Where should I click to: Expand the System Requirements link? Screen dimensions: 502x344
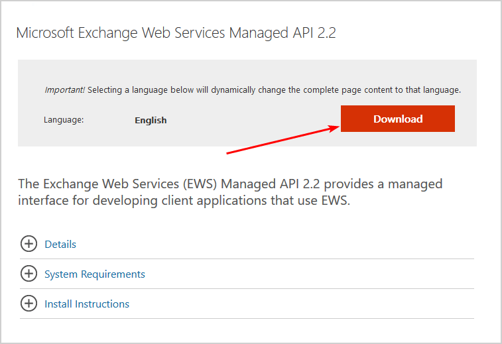point(94,274)
